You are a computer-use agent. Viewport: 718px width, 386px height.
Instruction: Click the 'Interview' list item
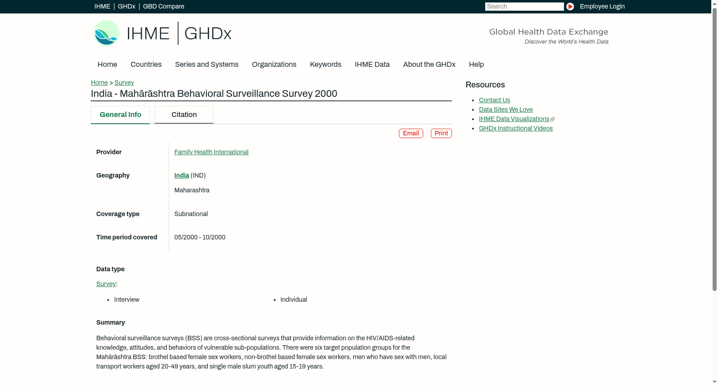[x=127, y=300]
